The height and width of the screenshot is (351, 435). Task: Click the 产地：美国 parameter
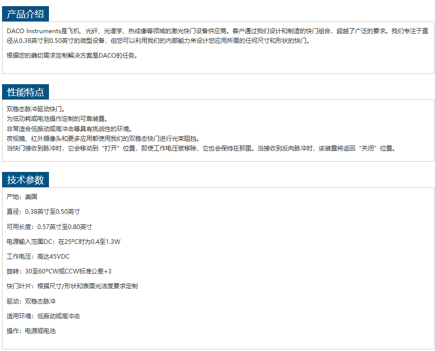tap(21, 196)
